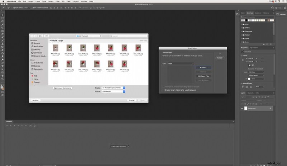Expand the CMYK swatch group
Screen dimensions: 287x166
pyautogui.click(x=241, y=28)
